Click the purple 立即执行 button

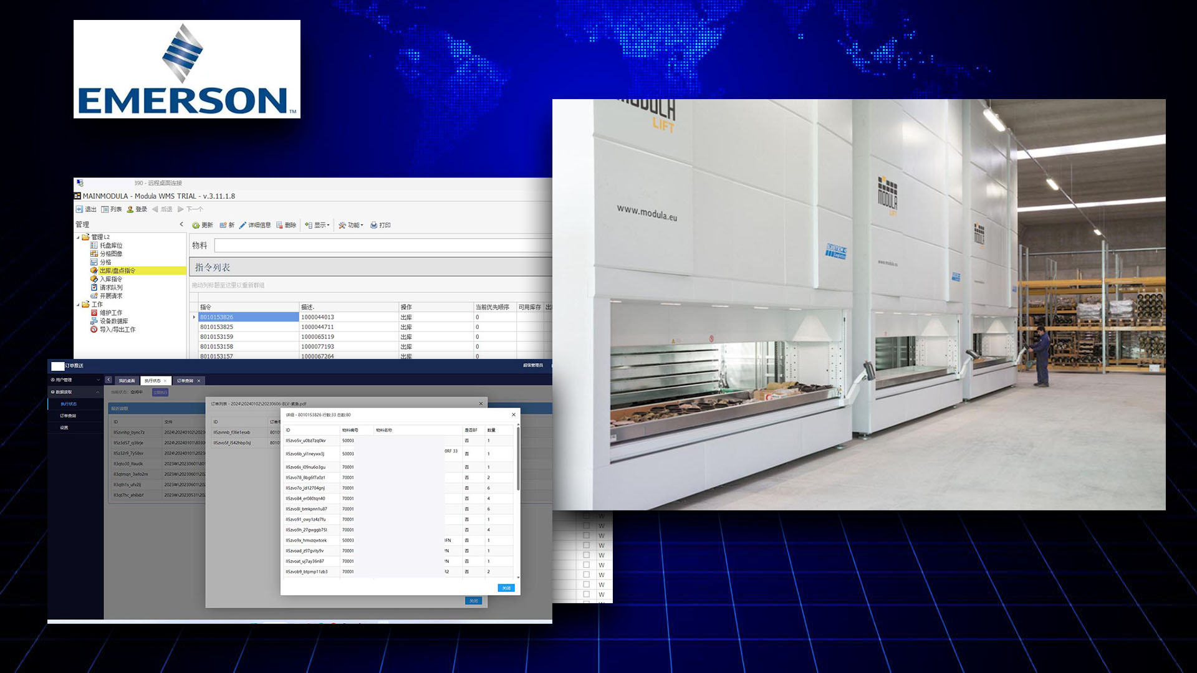tap(160, 393)
